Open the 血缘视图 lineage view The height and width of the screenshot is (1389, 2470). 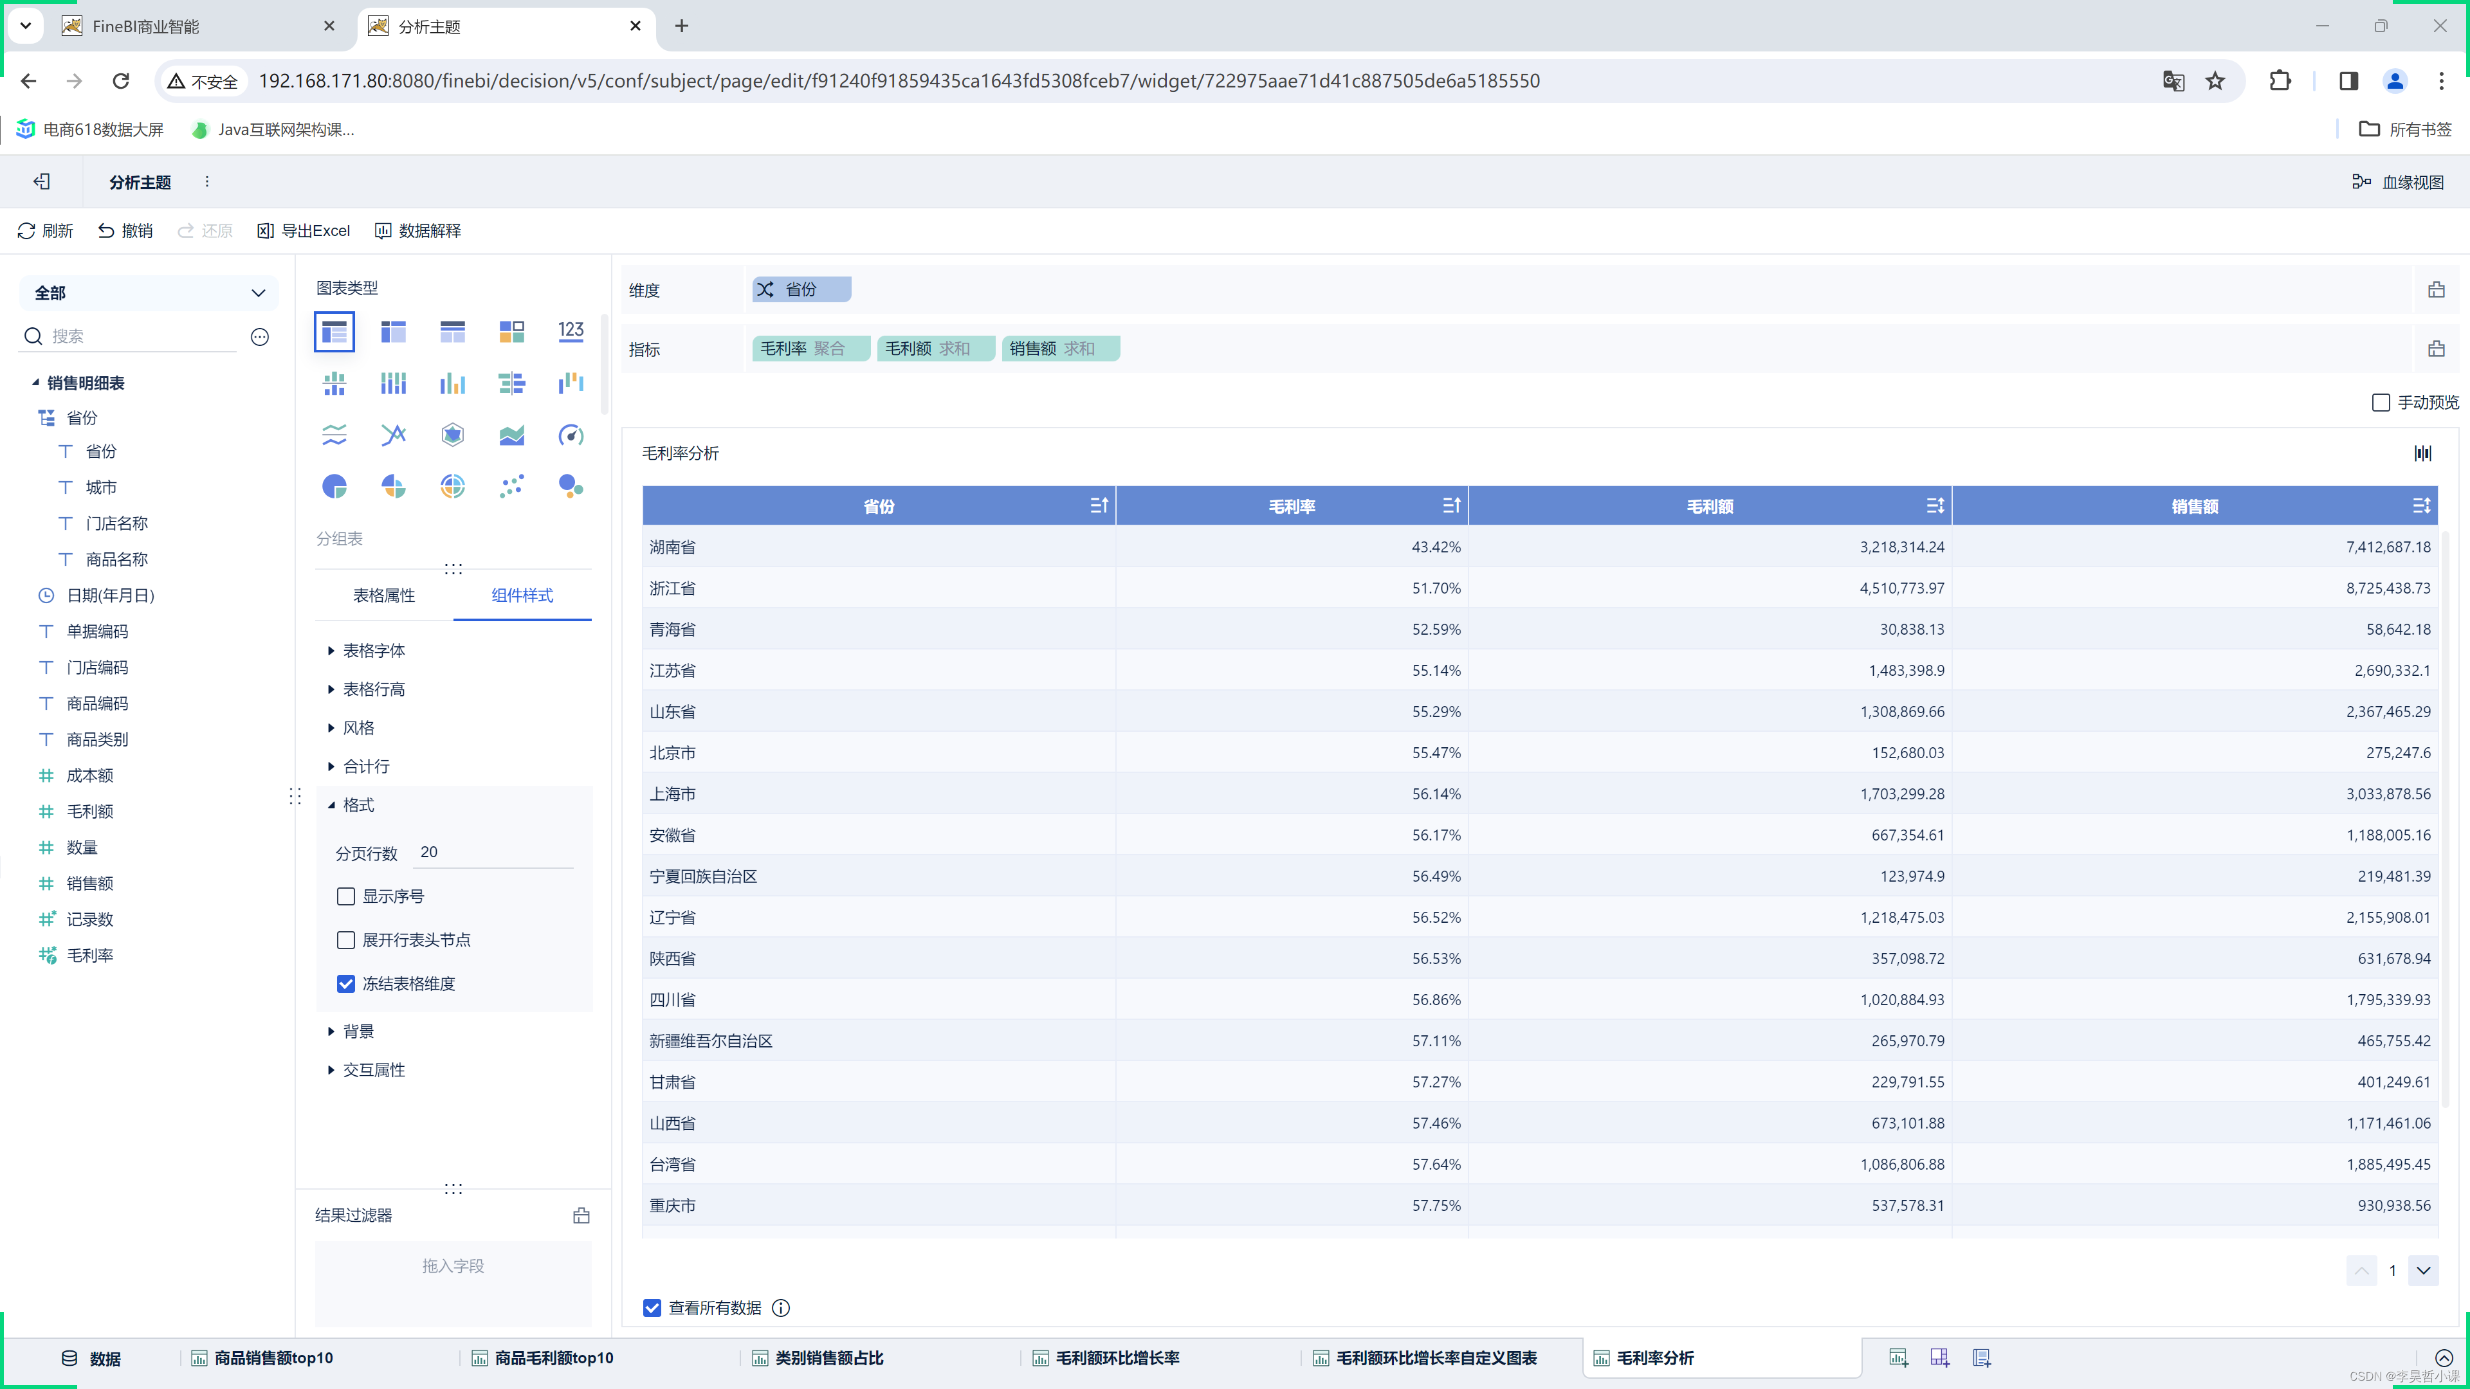(2398, 182)
